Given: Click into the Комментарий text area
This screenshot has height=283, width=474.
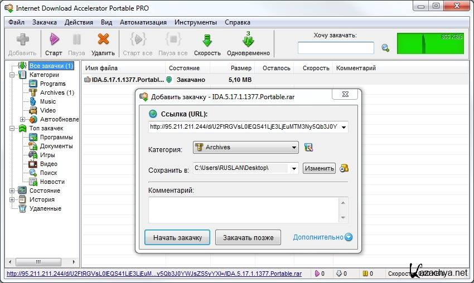Looking at the screenshot, I should pyautogui.click(x=243, y=209).
